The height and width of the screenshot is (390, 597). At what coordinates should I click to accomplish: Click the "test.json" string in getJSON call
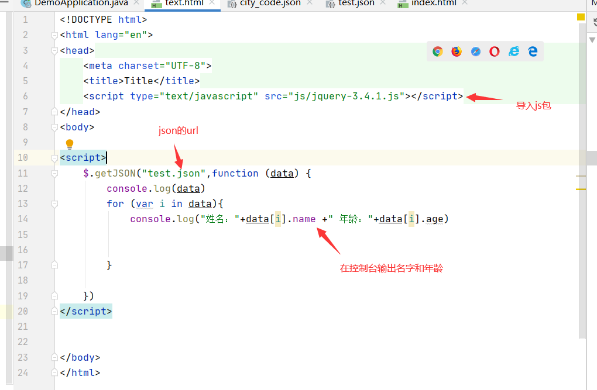174,174
